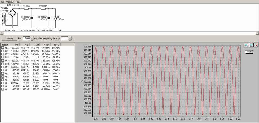Click the Simulate button
Viewport: 259px width, 123px height.
(9, 38)
